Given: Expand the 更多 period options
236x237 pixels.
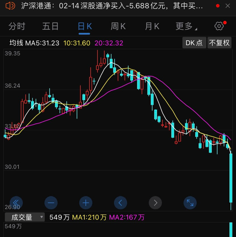Looking at the screenshot, I should tap(186, 27).
